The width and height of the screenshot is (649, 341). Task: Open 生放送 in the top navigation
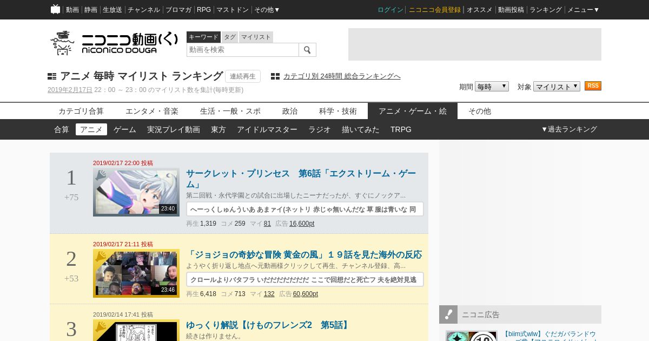[x=112, y=10]
